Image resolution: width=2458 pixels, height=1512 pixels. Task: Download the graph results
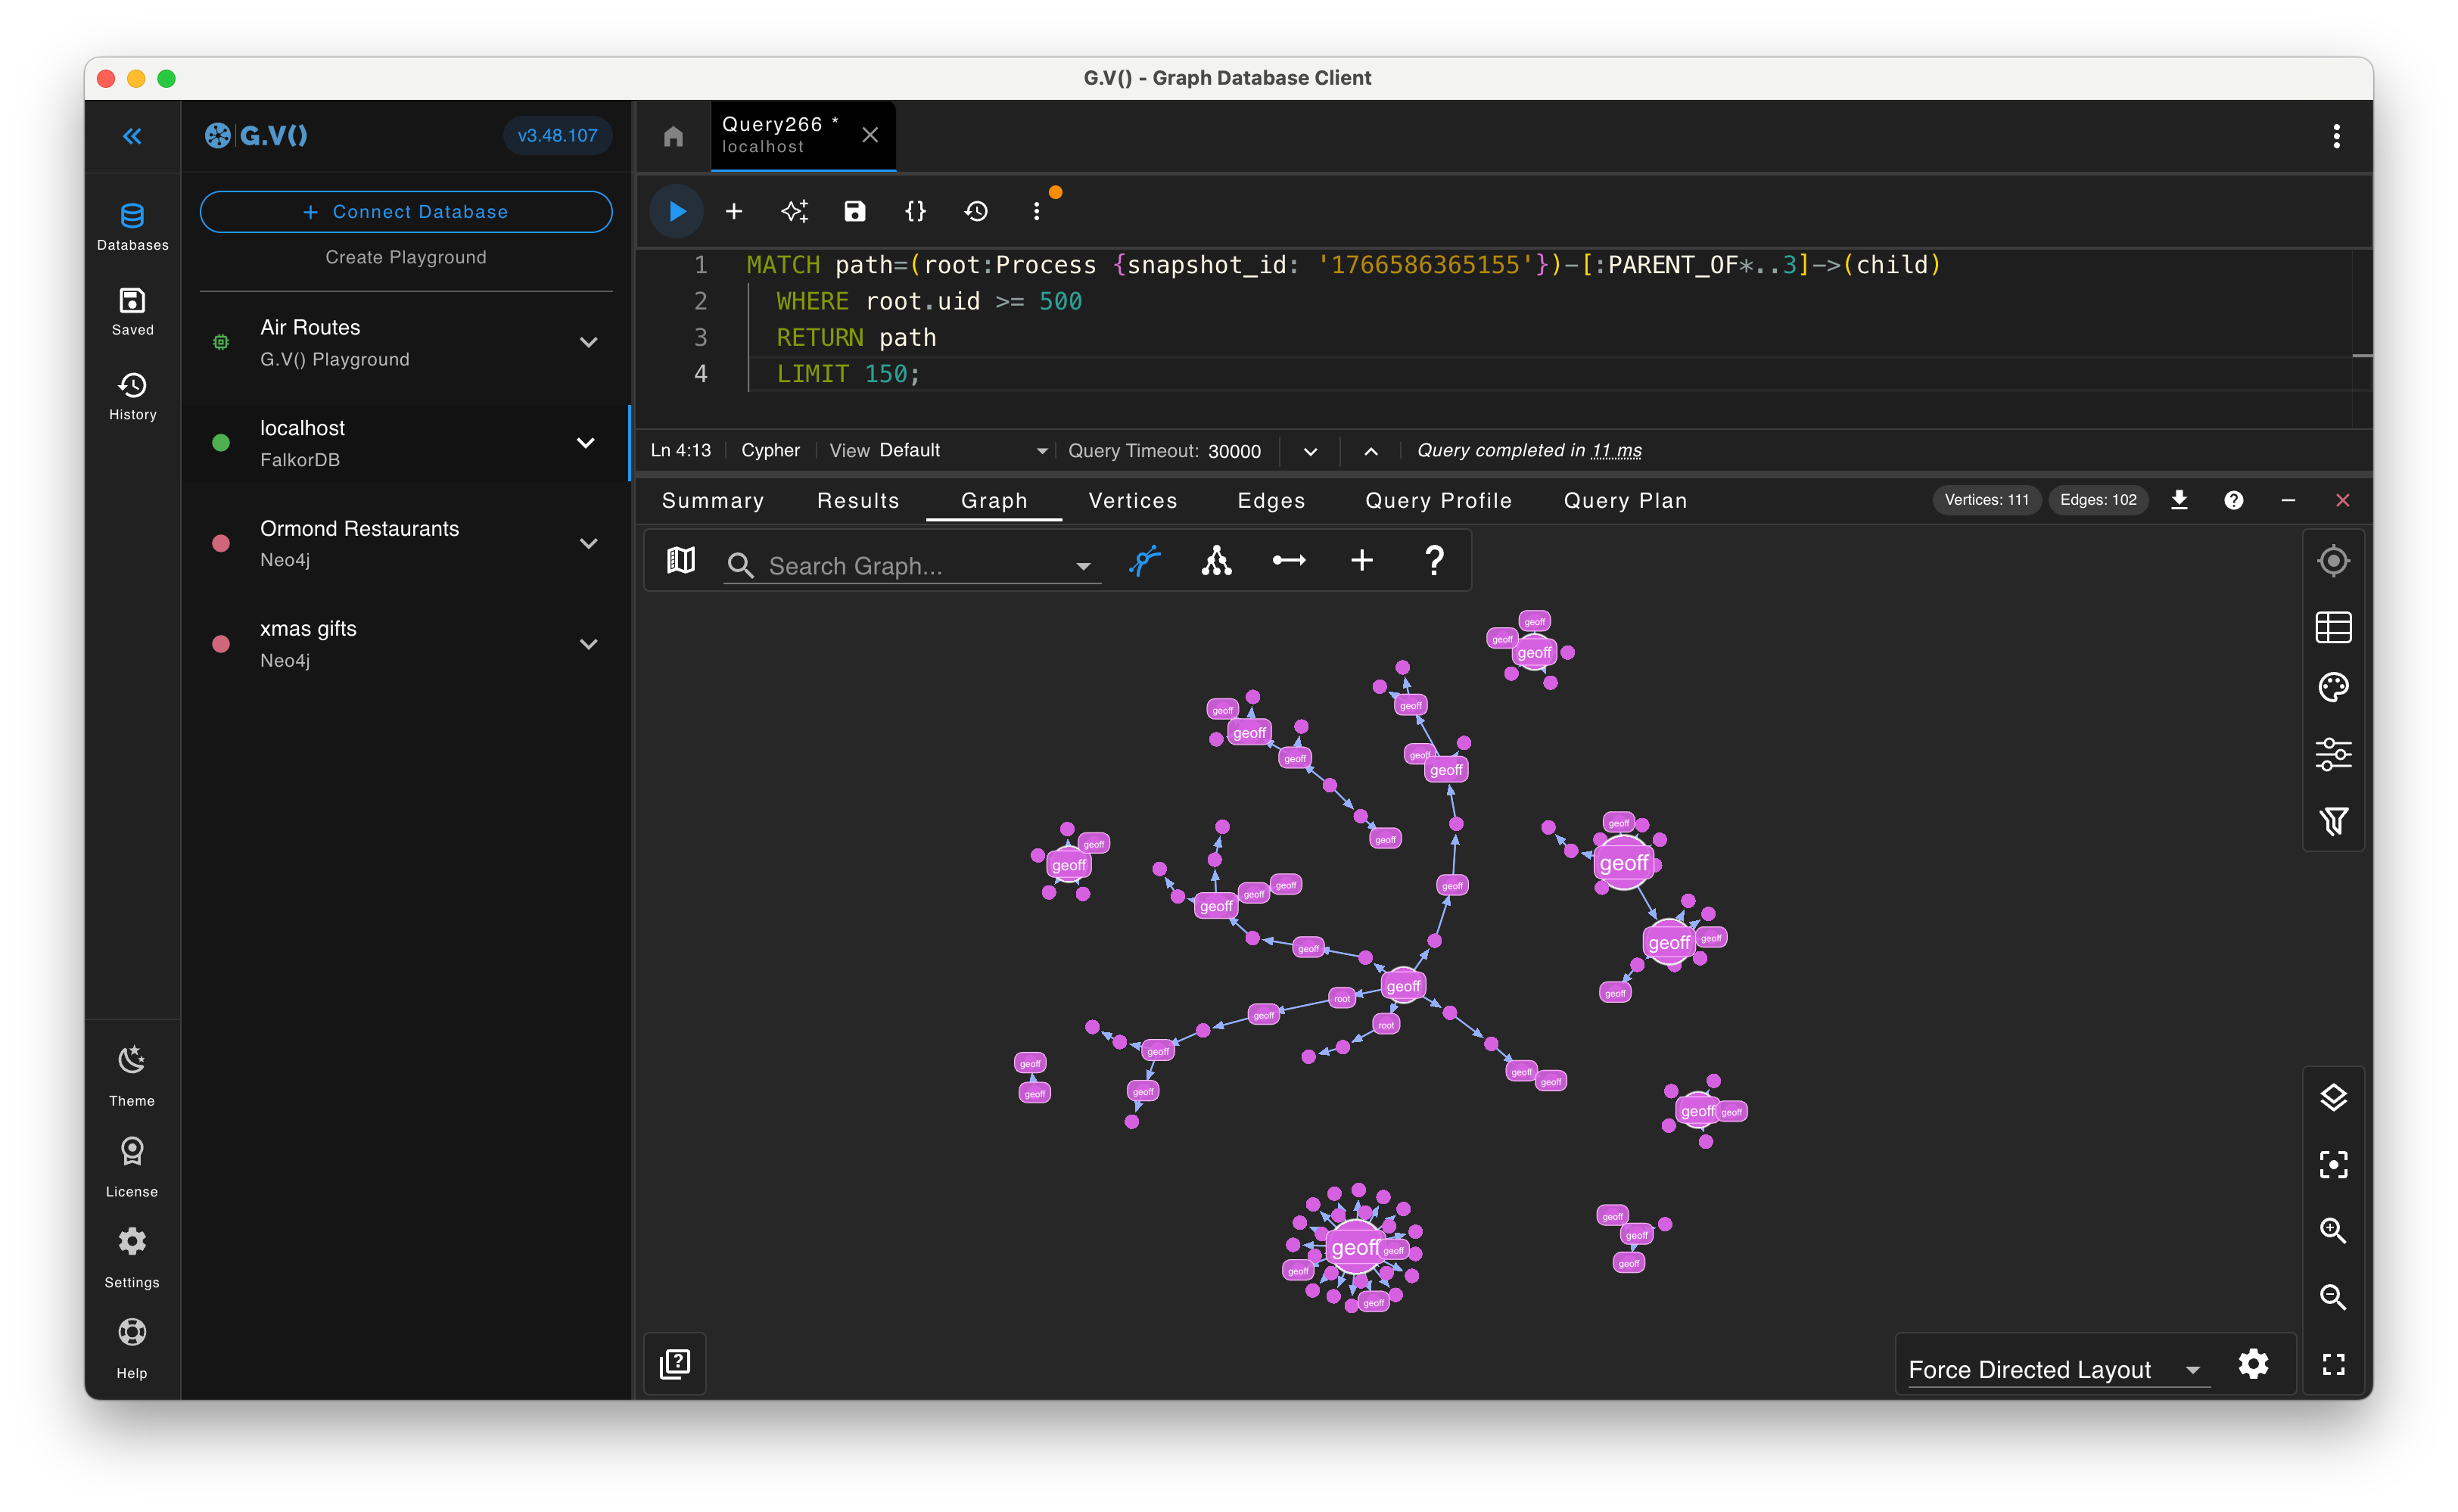(2180, 500)
